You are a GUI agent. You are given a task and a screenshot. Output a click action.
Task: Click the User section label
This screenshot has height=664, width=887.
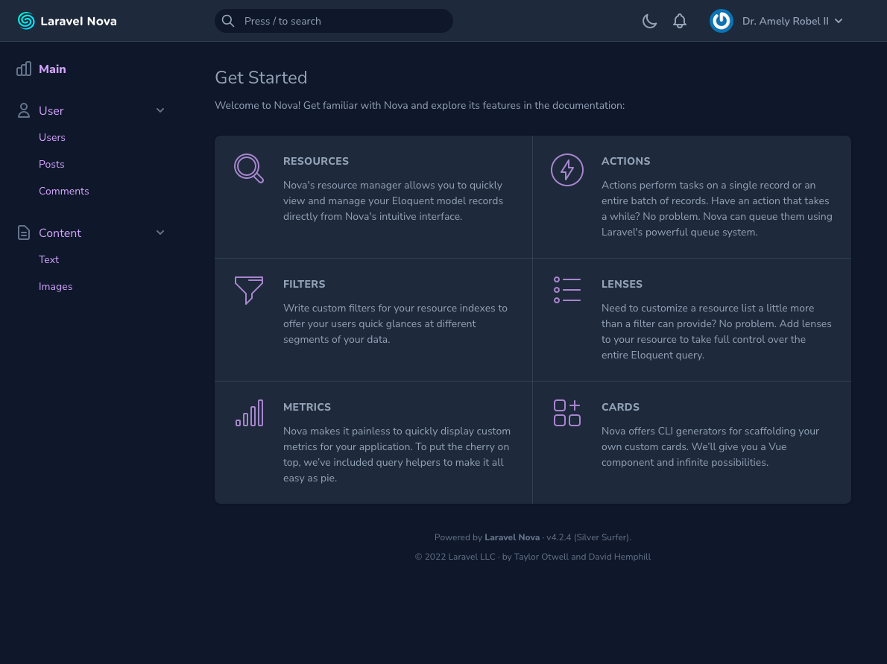pyautogui.click(x=51, y=111)
